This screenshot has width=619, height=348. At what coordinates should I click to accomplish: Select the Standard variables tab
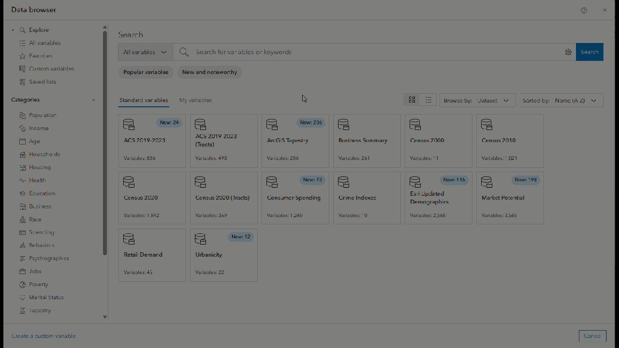144,100
